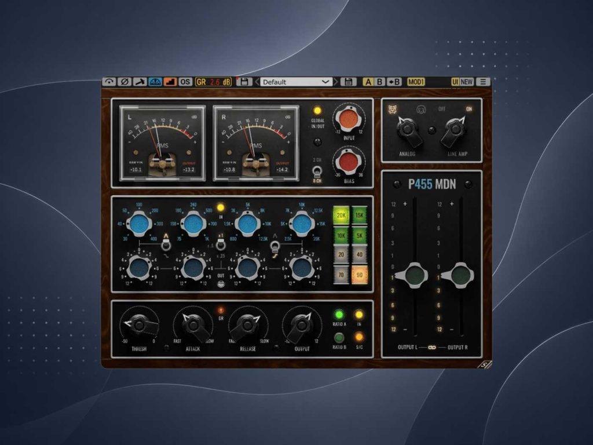
Task: Click the low-mid frequency knob (75-1K)
Action: click(x=193, y=224)
